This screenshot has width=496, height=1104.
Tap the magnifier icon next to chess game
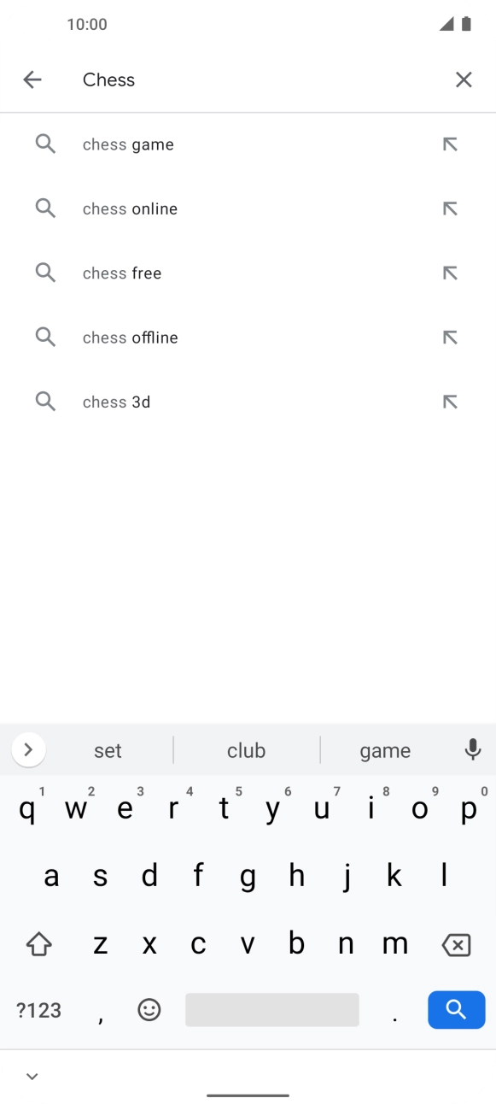click(x=45, y=144)
